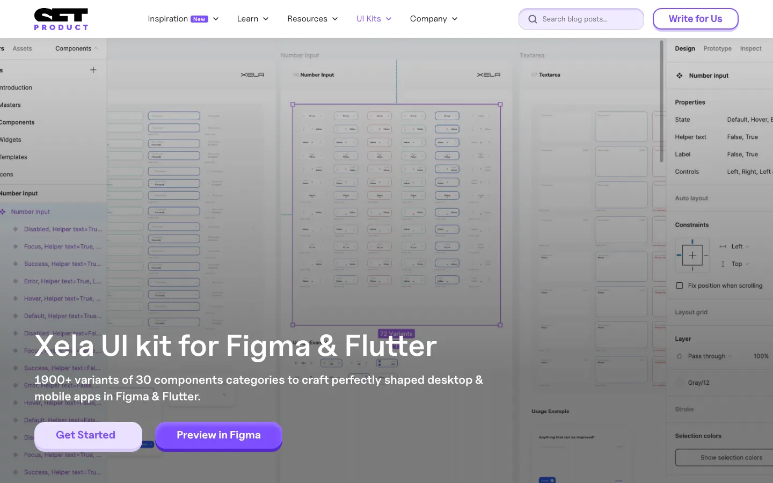
Task: Open the Assets tab
Action: (23, 49)
